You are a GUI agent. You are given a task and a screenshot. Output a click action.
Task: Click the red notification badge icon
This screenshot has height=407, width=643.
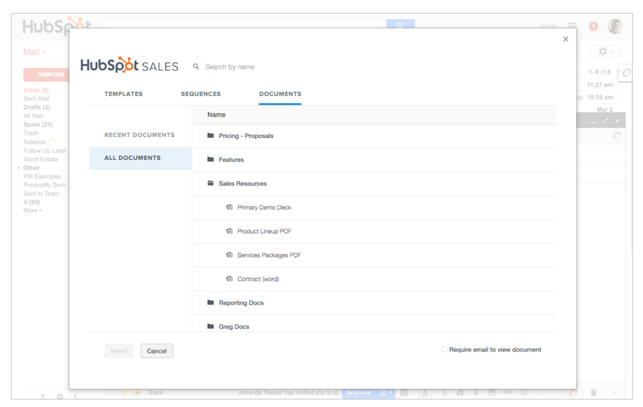(x=593, y=26)
